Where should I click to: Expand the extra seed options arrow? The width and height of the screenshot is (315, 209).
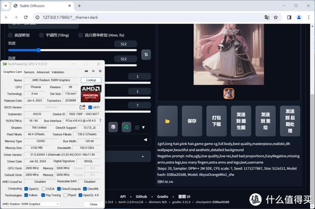point(143,127)
